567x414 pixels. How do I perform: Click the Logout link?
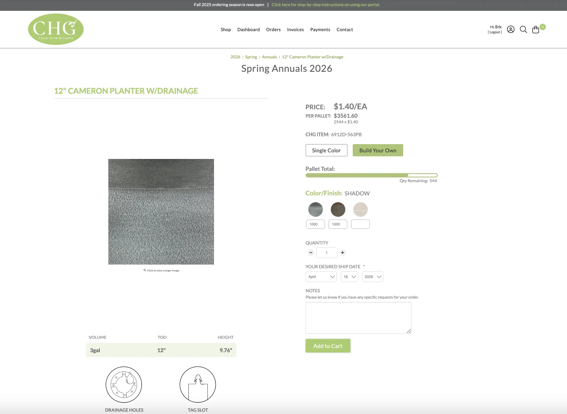[495, 32]
